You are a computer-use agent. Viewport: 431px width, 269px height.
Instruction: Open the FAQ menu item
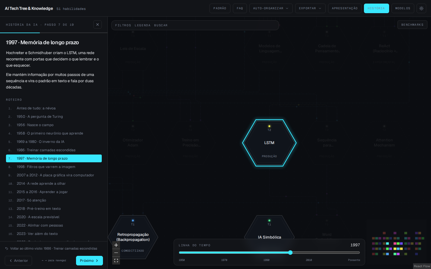click(240, 8)
